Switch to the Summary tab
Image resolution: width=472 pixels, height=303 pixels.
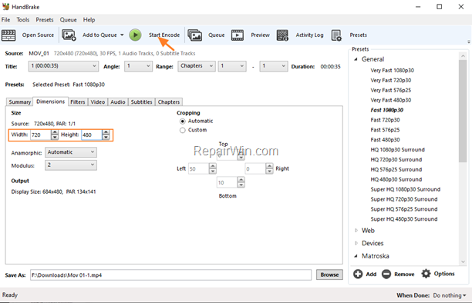[20, 102]
